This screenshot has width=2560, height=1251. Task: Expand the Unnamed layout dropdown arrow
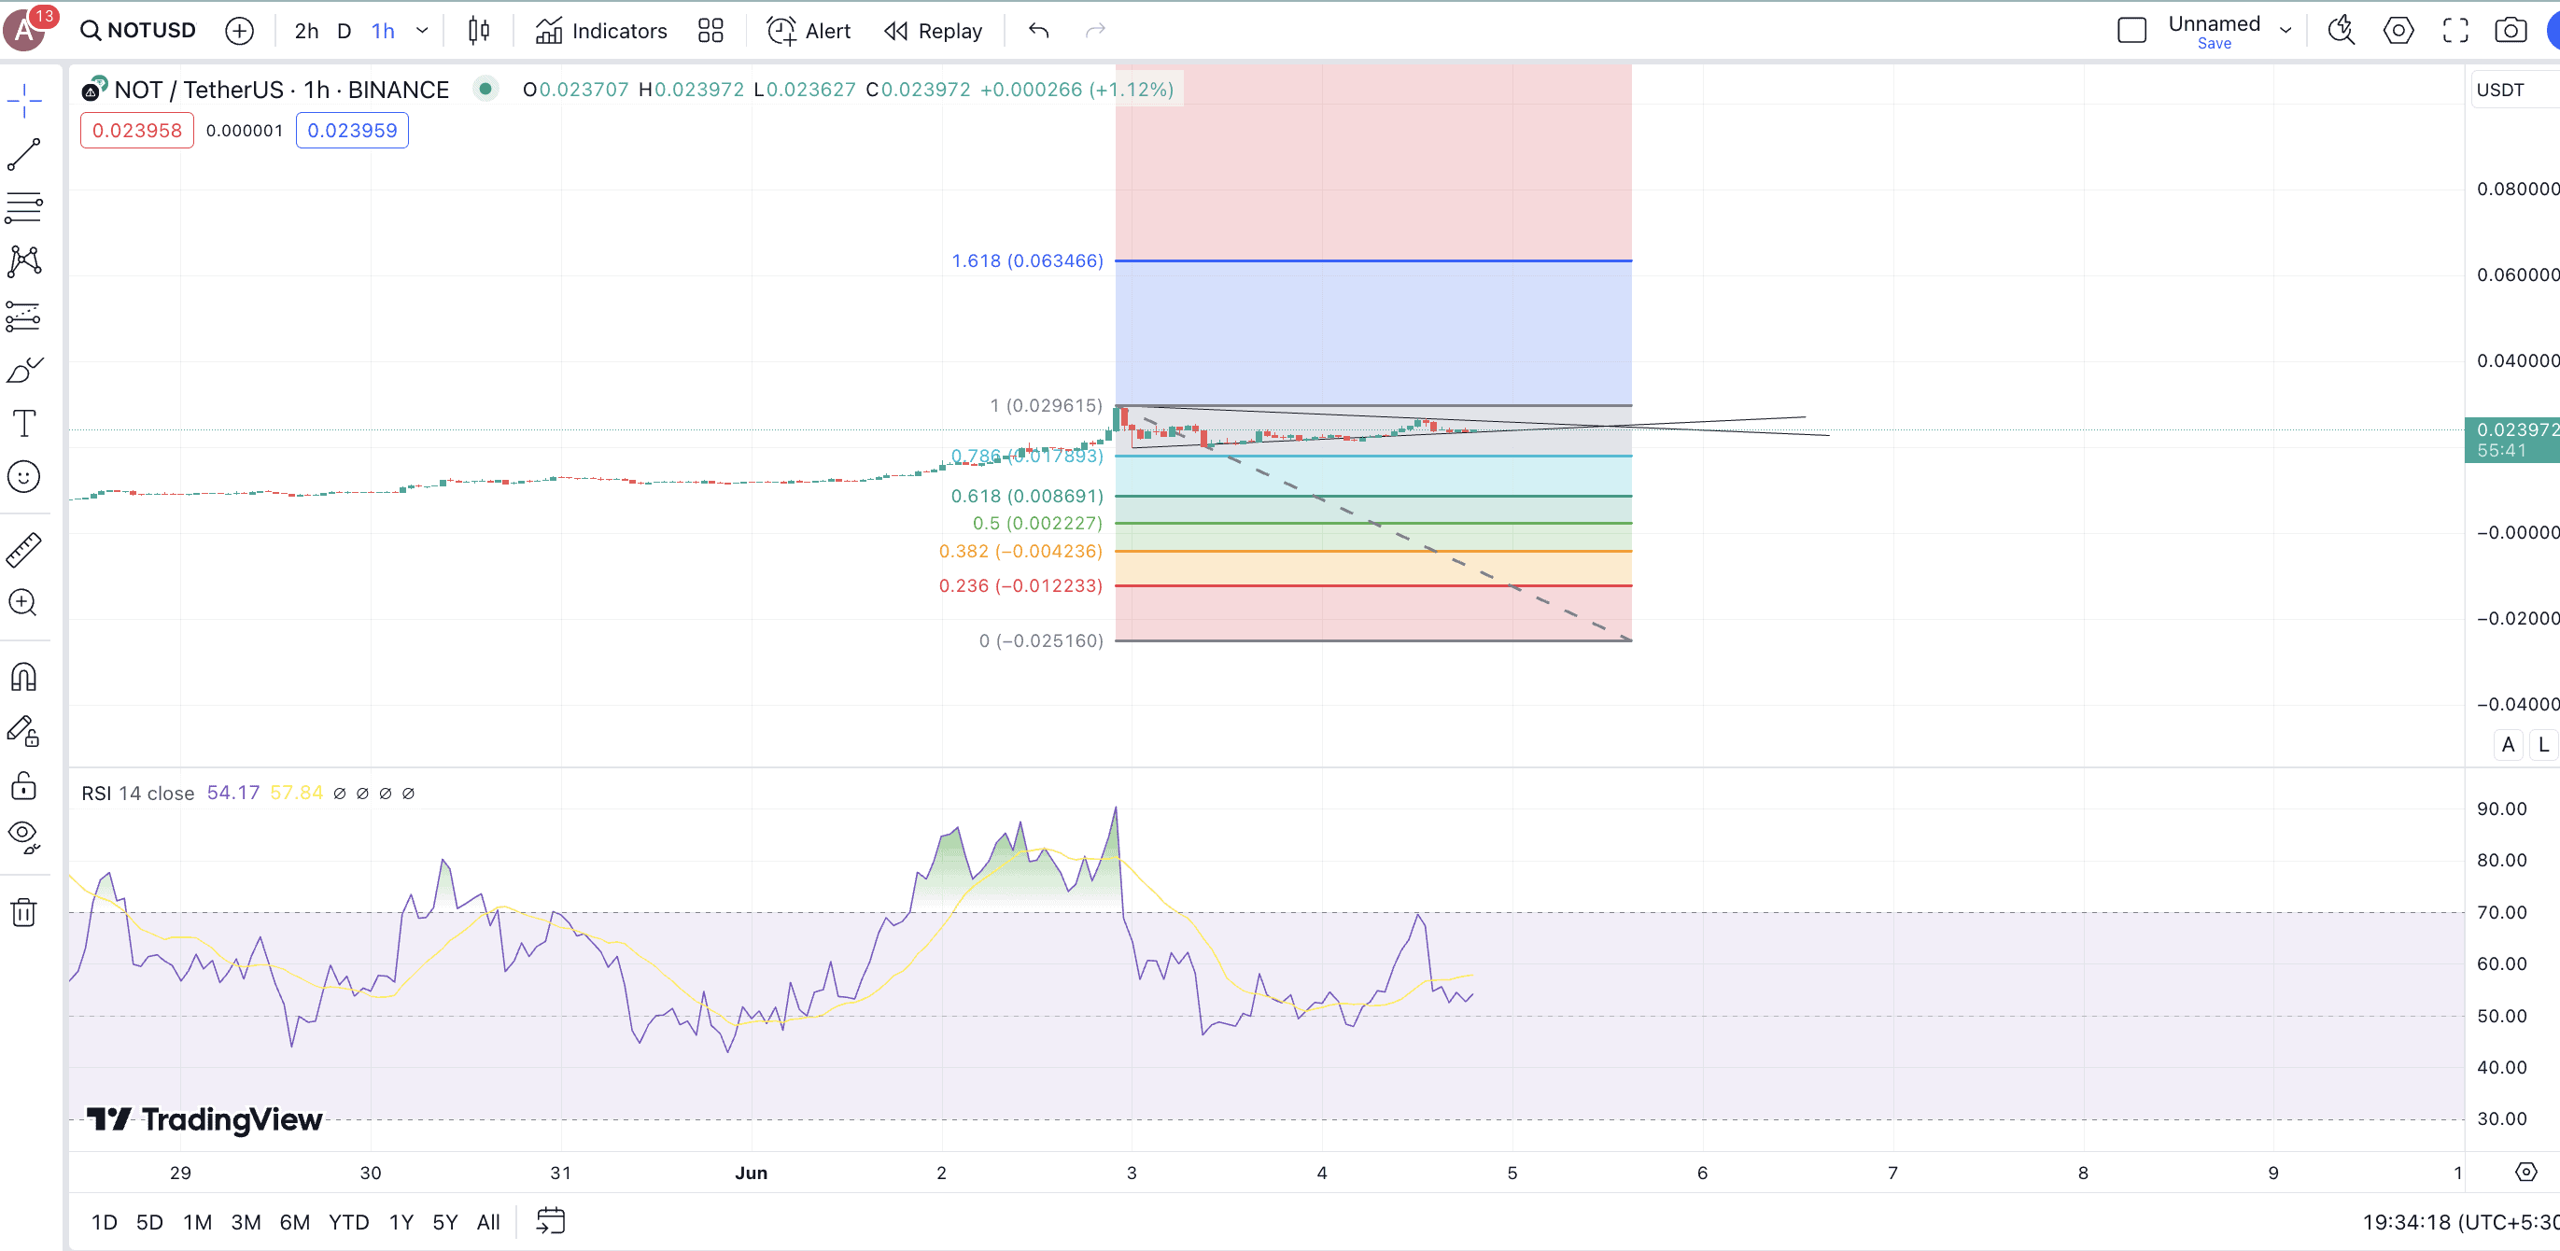pos(2285,31)
